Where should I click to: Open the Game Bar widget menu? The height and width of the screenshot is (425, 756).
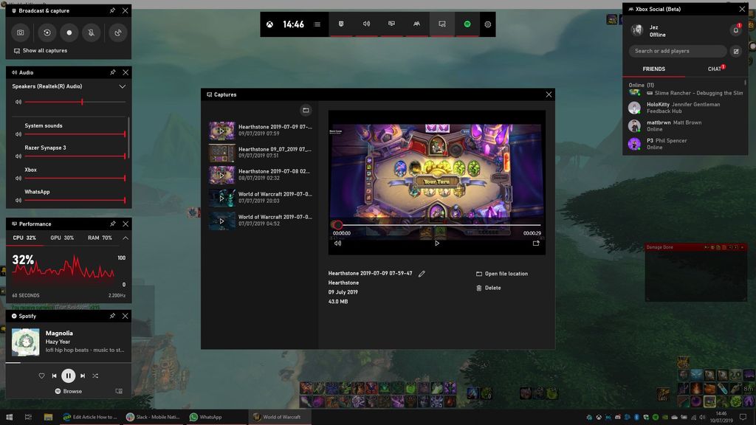[317, 24]
